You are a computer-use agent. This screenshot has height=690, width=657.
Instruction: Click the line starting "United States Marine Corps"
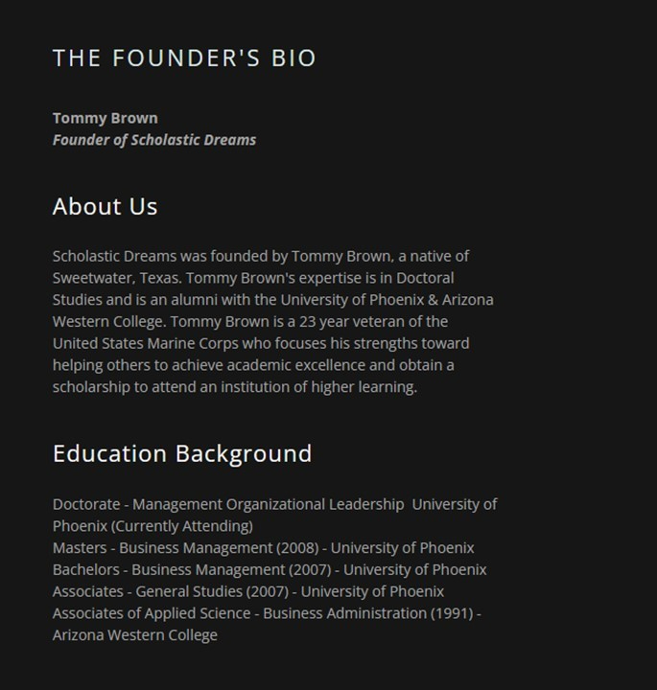pyautogui.click(x=260, y=343)
